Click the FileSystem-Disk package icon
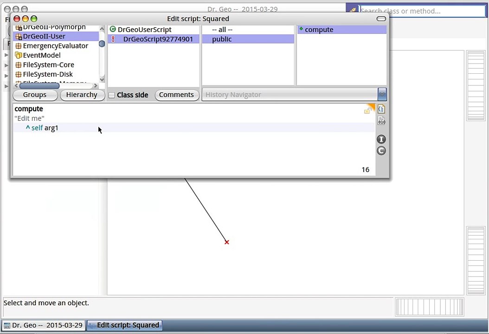 point(19,74)
